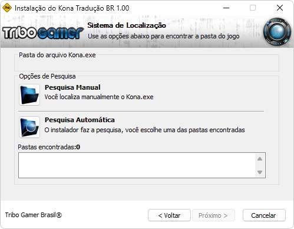Cancel the installation with Cancelar
Image resolution: width=294 pixels, height=229 pixels.
[x=264, y=215]
